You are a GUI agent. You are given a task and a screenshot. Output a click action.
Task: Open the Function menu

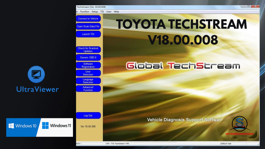pos(85,12)
